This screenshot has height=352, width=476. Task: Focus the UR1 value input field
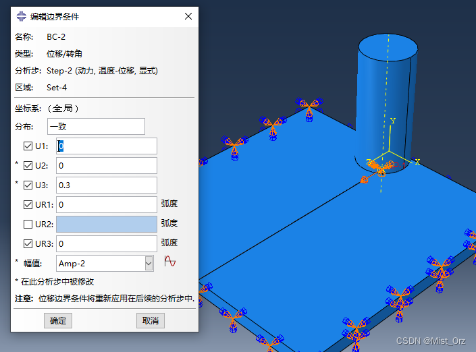[106, 204]
